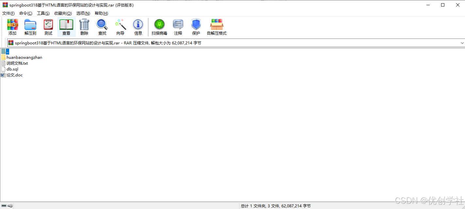Close the WinRAR window
Screen dimensions: 465x209
[x=457, y=5]
